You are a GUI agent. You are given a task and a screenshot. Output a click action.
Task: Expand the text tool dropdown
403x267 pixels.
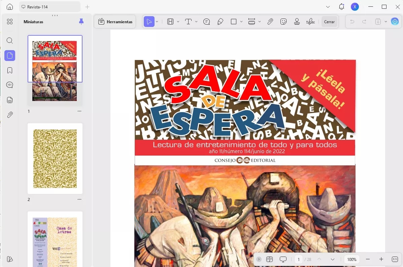tap(196, 22)
